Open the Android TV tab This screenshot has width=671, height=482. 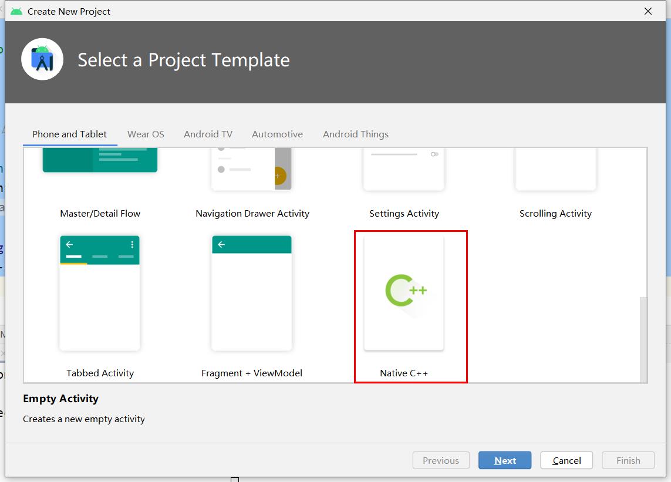tap(208, 134)
